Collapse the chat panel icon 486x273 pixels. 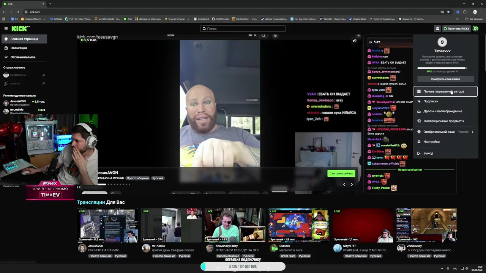pos(371,42)
